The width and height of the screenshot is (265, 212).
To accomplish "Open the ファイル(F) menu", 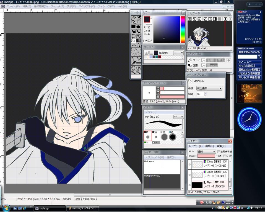I will coord(13,6).
